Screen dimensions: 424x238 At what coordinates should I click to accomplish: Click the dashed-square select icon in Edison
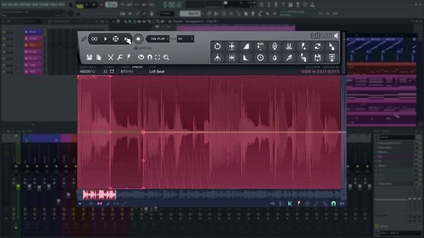(158, 58)
